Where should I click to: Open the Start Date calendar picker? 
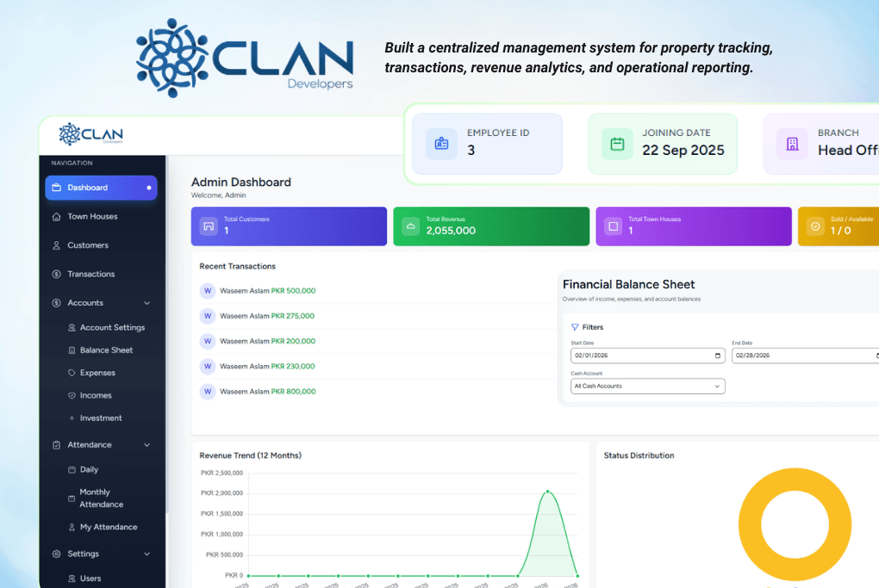716,355
